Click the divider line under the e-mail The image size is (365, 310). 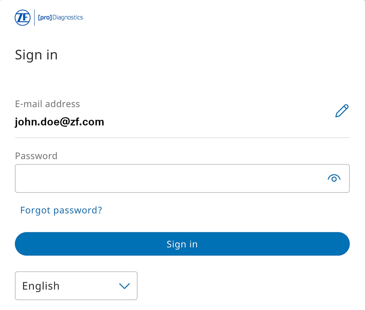click(182, 137)
